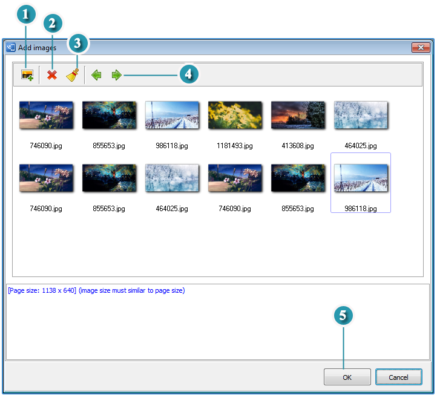The image size is (437, 395).
Task: Click the Cancel button
Action: coord(398,377)
